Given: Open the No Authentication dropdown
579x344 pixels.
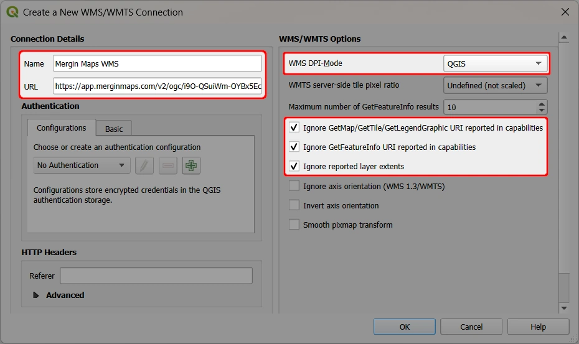Looking at the screenshot, I should pos(82,165).
